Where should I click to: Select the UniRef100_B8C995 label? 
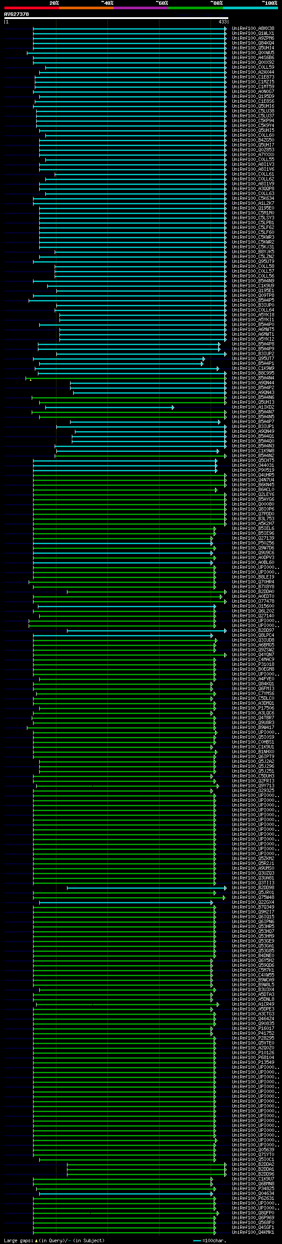pos(252,373)
